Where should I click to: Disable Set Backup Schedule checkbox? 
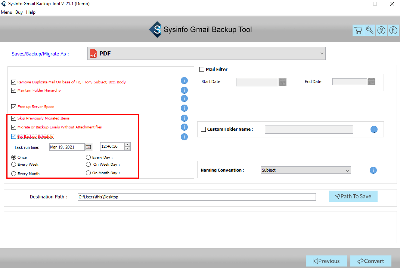(14, 137)
